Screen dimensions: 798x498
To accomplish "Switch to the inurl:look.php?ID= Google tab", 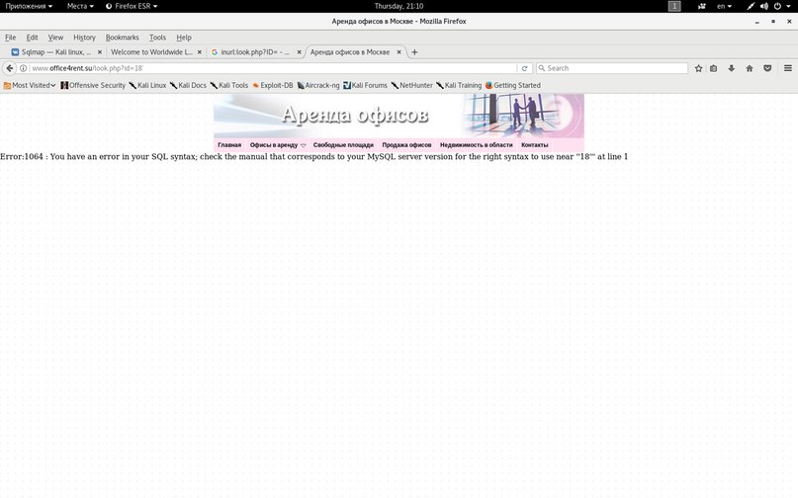I will 253,51.
